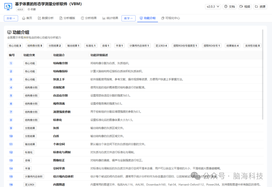Image resolution: width=272 pixels, height=187 pixels.
Task: Click 仿射配准 feature name
Action: [x=59, y=87]
